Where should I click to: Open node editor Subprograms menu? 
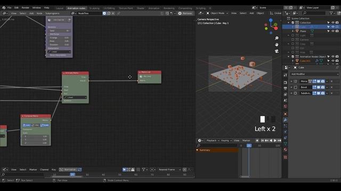52,13
